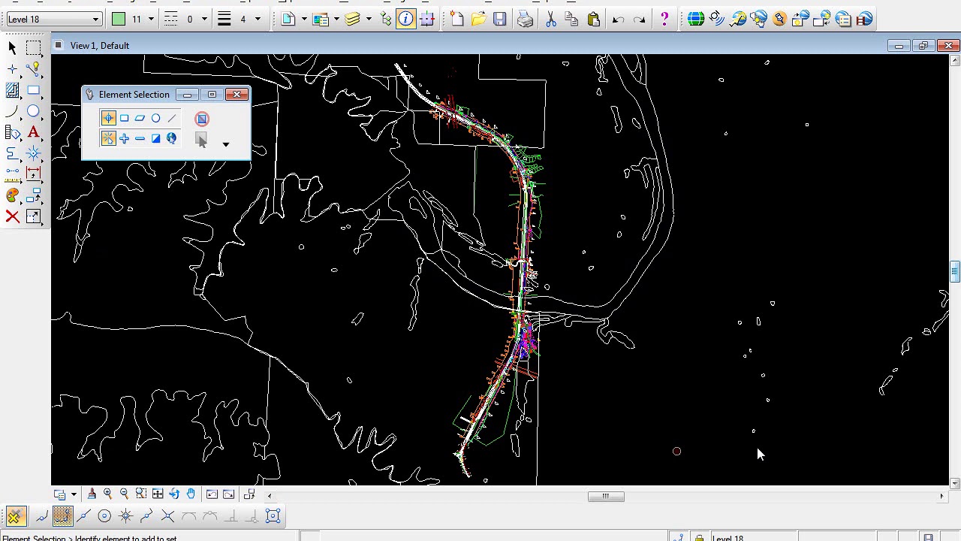
Task: Open the View Attributes dropdown arrow
Action: (74, 494)
